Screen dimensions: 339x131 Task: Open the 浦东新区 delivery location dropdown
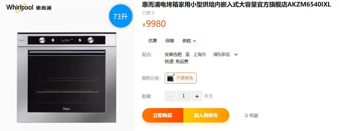tap(236, 55)
